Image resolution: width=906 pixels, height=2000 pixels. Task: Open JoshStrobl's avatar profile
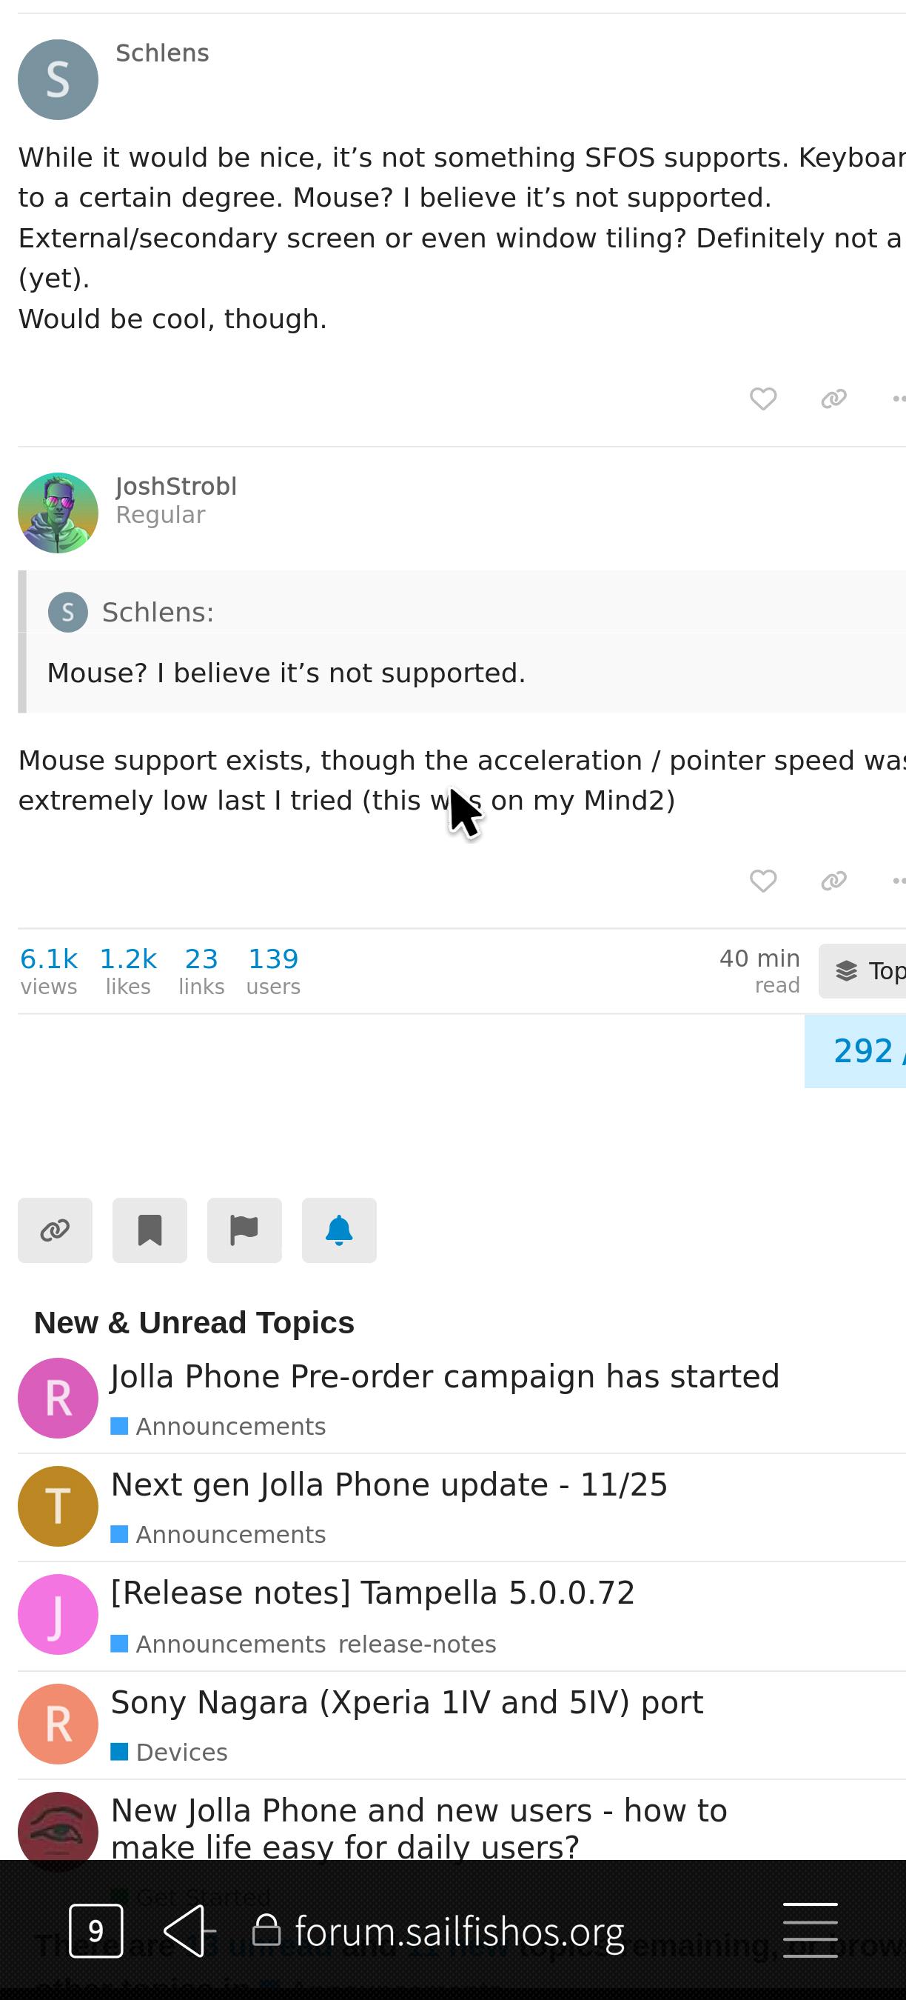point(58,513)
